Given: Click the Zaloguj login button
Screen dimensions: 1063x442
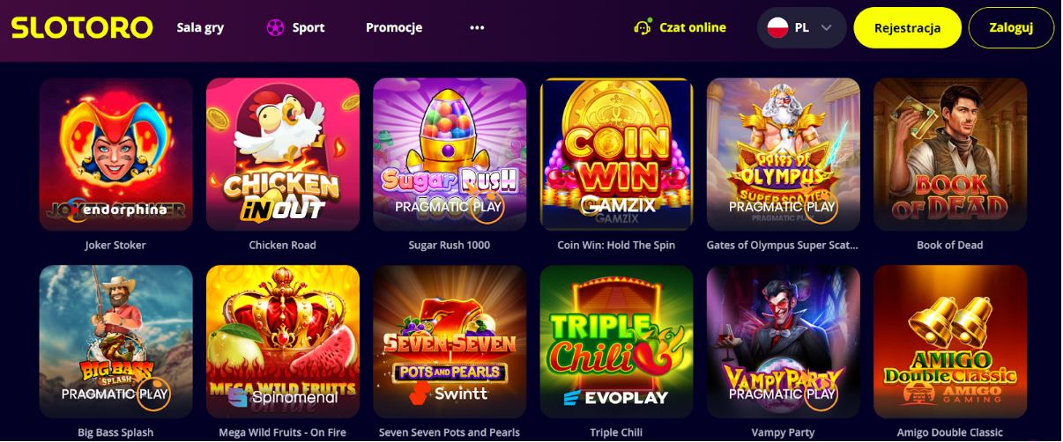Looking at the screenshot, I should [x=1010, y=27].
